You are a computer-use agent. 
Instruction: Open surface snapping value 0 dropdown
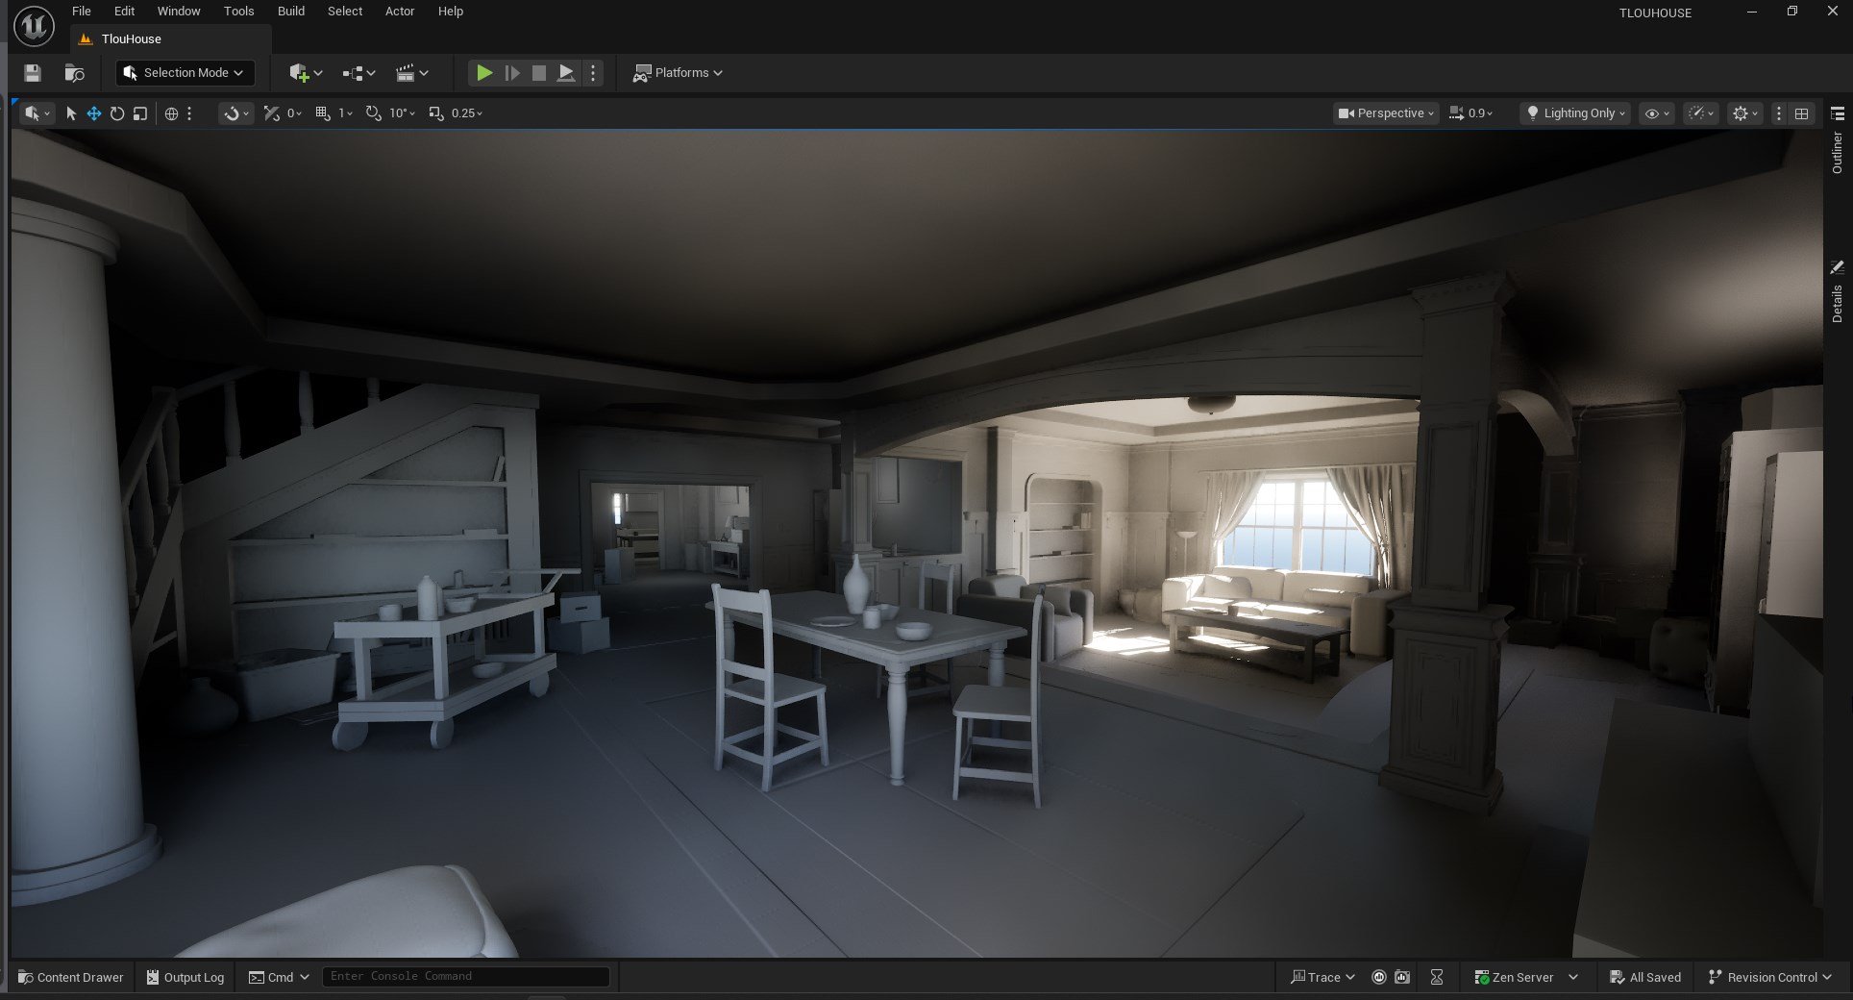(294, 113)
